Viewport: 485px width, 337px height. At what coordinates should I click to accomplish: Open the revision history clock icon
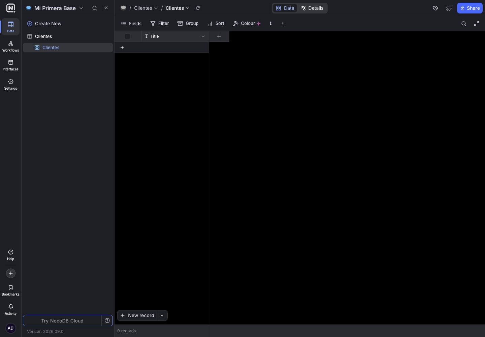[x=435, y=8]
